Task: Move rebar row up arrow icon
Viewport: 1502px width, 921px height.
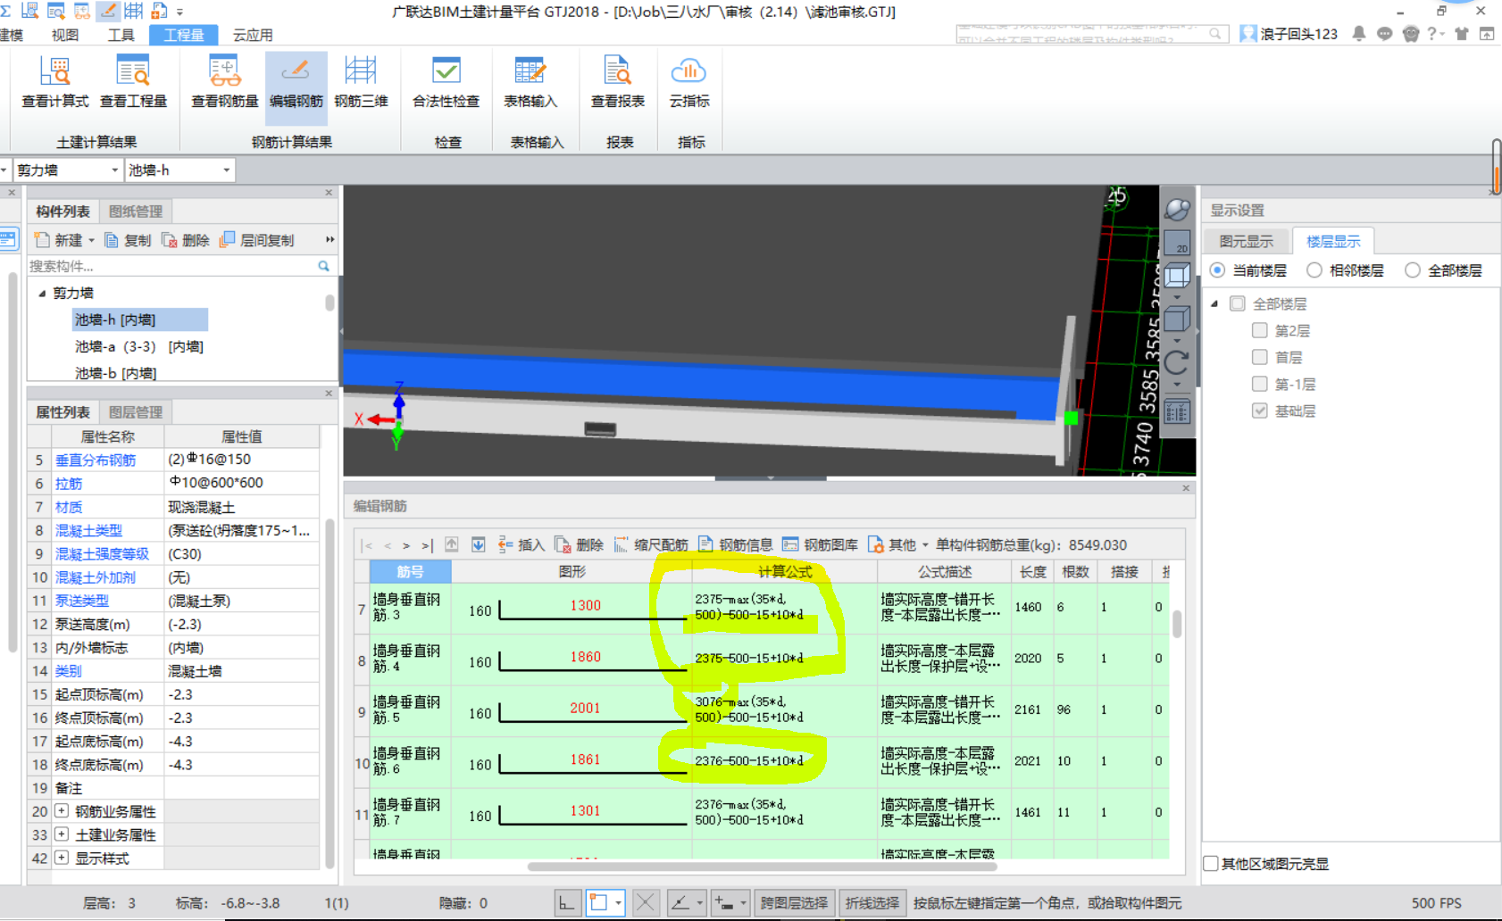Action: click(452, 544)
